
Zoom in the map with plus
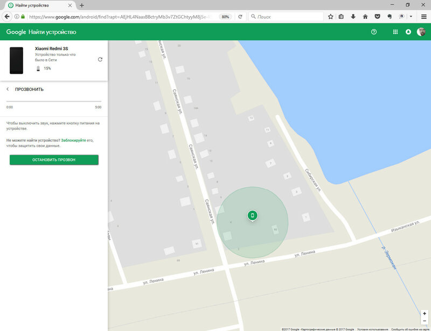[425, 313]
